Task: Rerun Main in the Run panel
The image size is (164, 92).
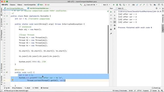Action: tap(111, 12)
